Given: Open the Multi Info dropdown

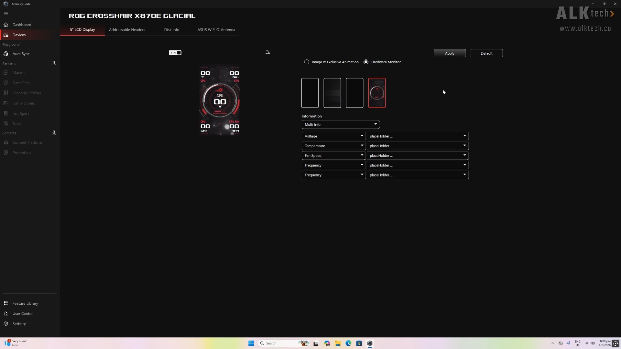Looking at the screenshot, I should 340,124.
